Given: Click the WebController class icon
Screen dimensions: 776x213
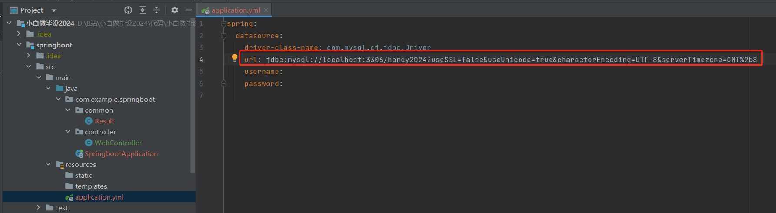Looking at the screenshot, I should coord(89,143).
